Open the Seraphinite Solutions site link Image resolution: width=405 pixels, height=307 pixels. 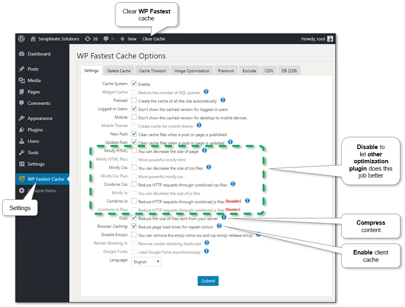59,39
